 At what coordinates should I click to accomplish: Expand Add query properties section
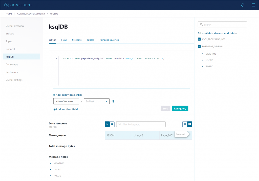(x=69, y=95)
